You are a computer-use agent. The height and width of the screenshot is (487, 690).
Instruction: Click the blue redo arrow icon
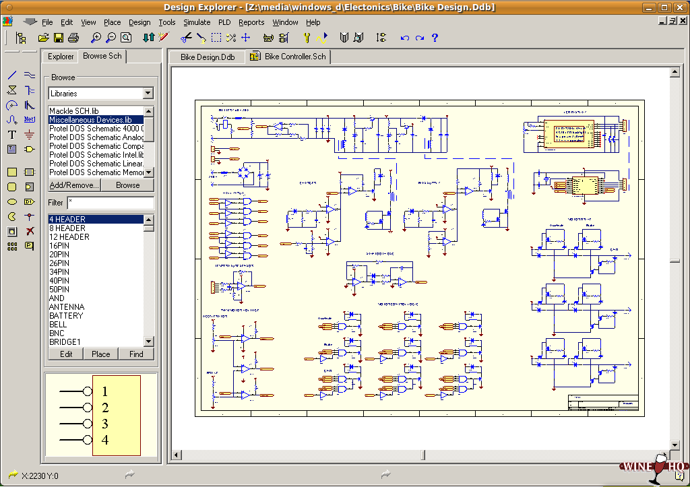point(420,38)
